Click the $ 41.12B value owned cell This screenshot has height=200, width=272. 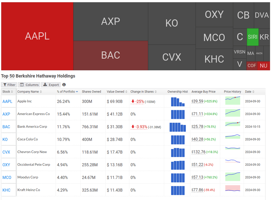click(115, 114)
